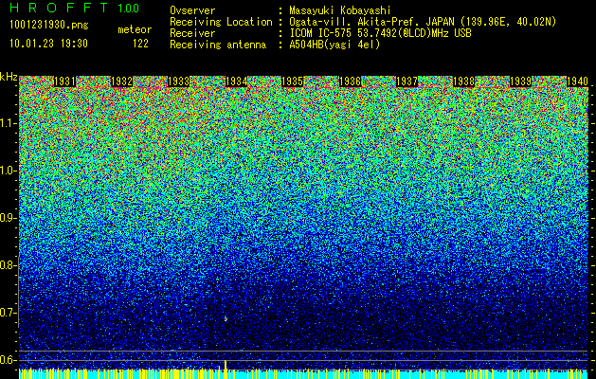Screen dimensions: 596x379
Task: Select the meteor count value 122
Action: (x=140, y=44)
